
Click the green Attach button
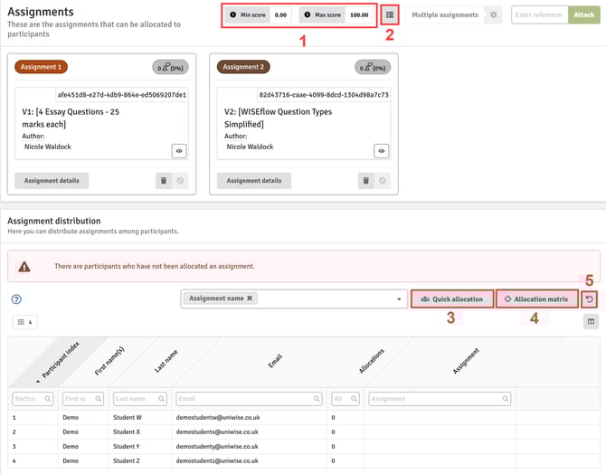[583, 15]
